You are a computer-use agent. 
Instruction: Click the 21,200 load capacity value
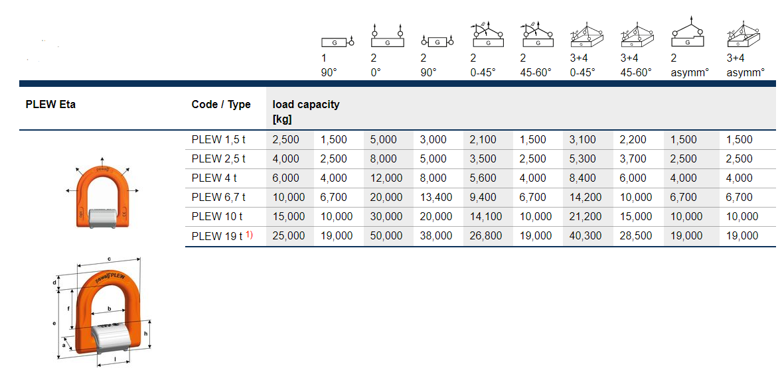coord(586,217)
